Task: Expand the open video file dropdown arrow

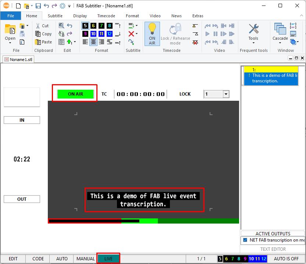Action: click(x=27, y=26)
